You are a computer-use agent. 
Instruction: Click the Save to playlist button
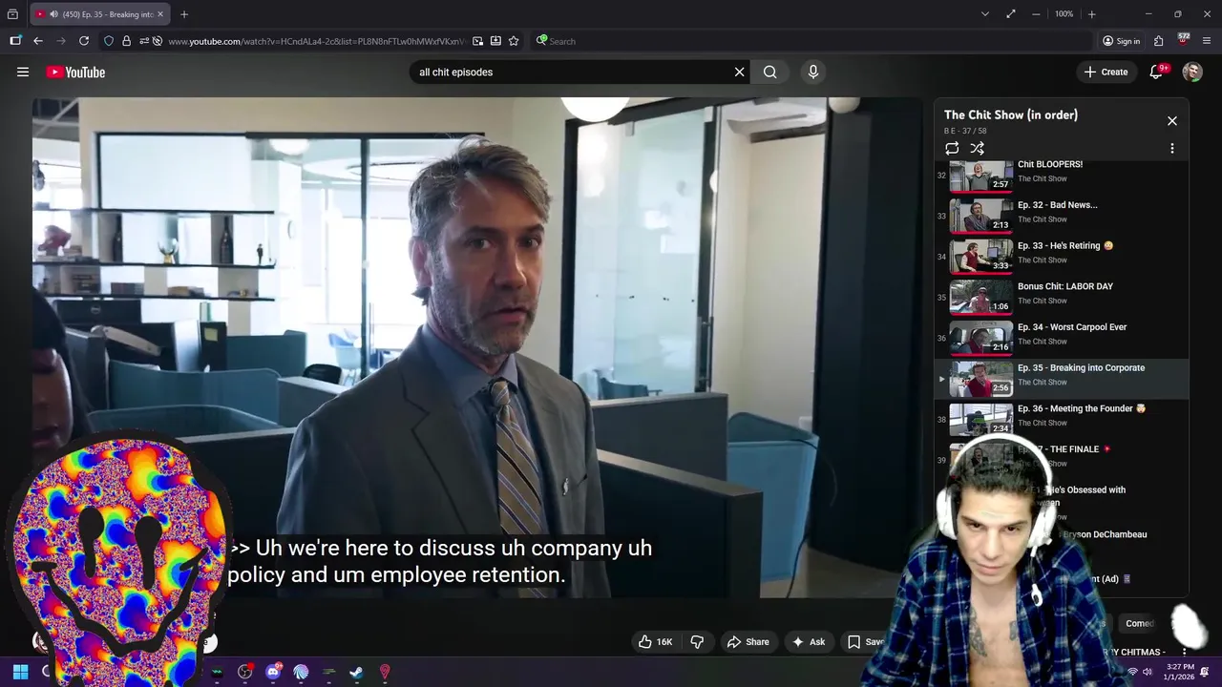pos(865,642)
